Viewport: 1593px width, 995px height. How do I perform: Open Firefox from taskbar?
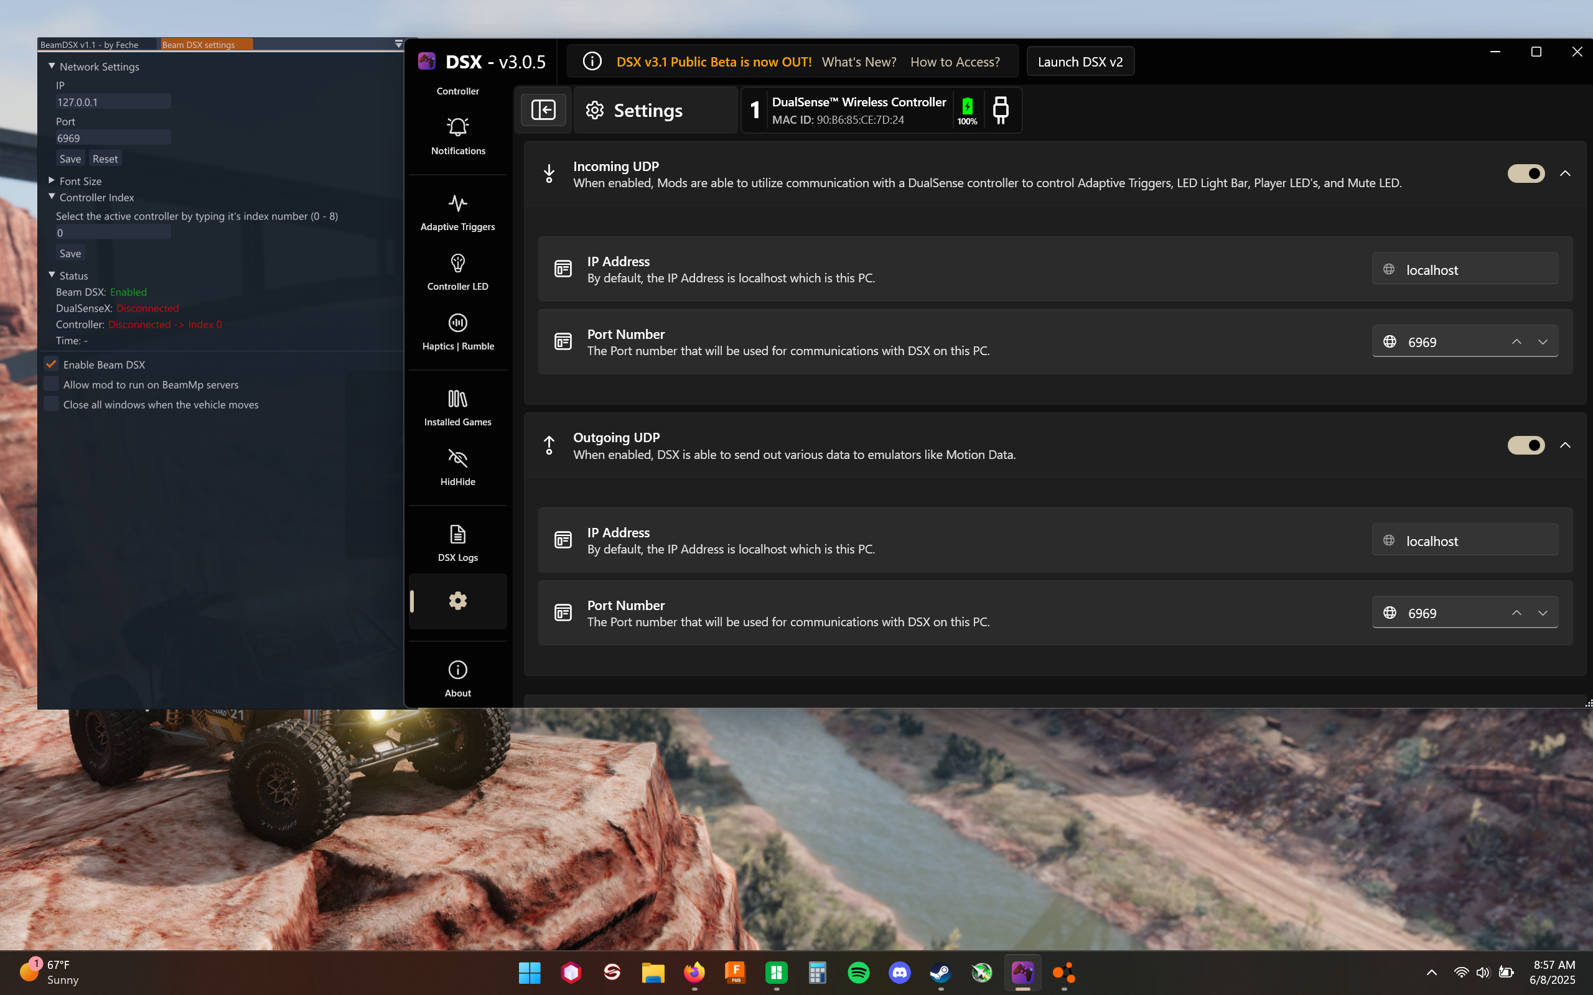point(694,973)
